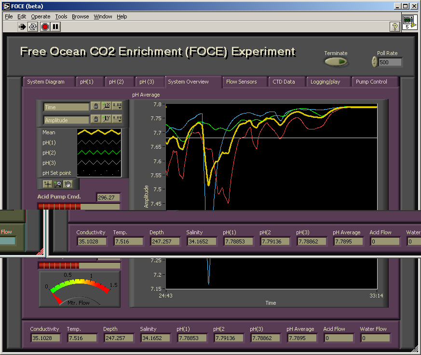
Task: Click the Water Flow value in bottom row
Action: (375, 338)
